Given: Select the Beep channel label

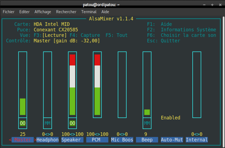Looking at the screenshot, I should point(147,140).
